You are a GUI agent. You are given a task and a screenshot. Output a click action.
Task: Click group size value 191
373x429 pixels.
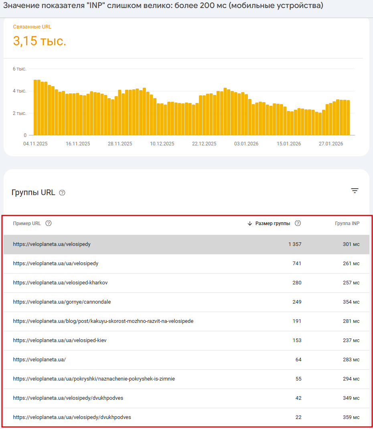pyautogui.click(x=297, y=321)
